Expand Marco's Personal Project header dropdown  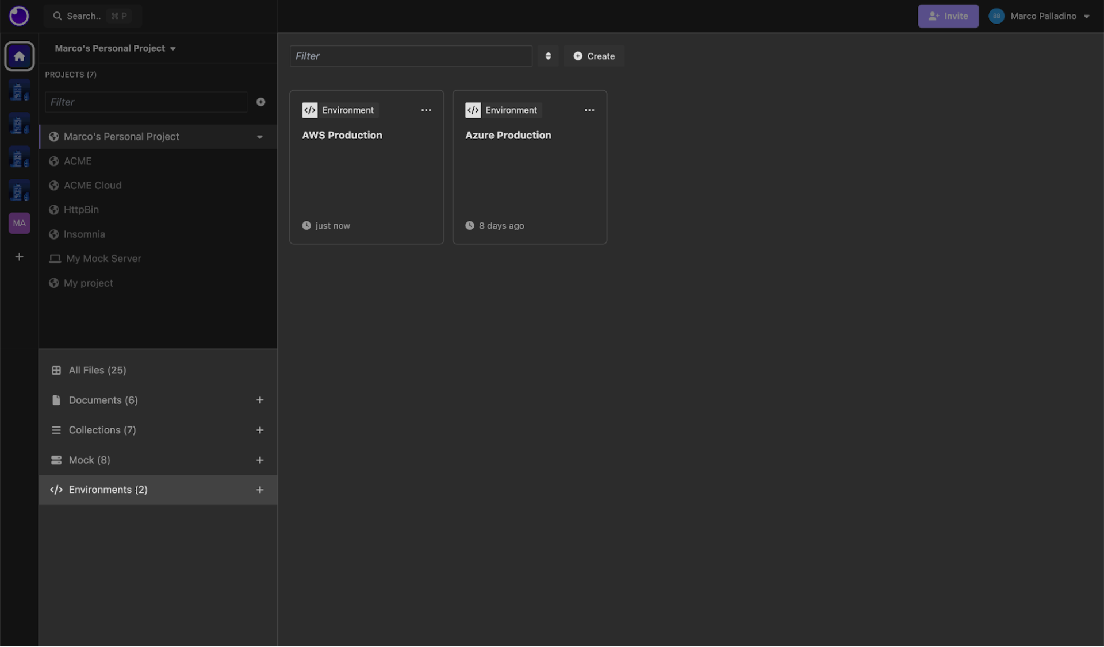click(115, 48)
